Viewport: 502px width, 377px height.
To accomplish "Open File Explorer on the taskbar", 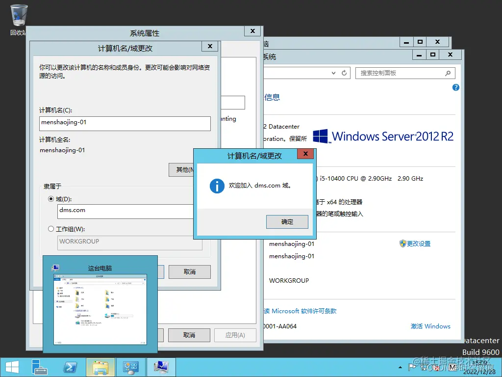I will (x=100, y=367).
